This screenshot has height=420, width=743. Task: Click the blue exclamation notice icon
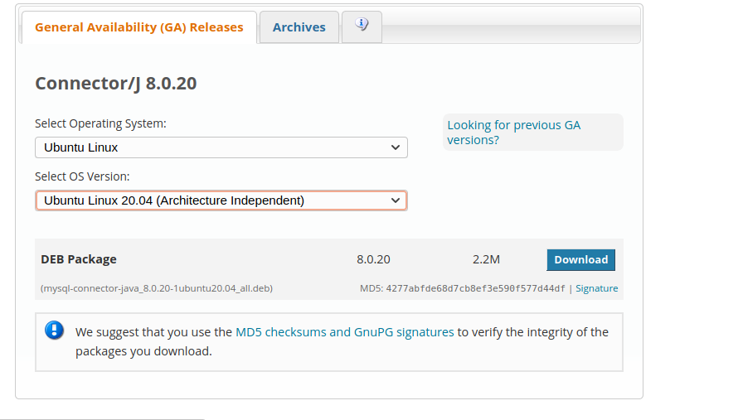tap(54, 331)
